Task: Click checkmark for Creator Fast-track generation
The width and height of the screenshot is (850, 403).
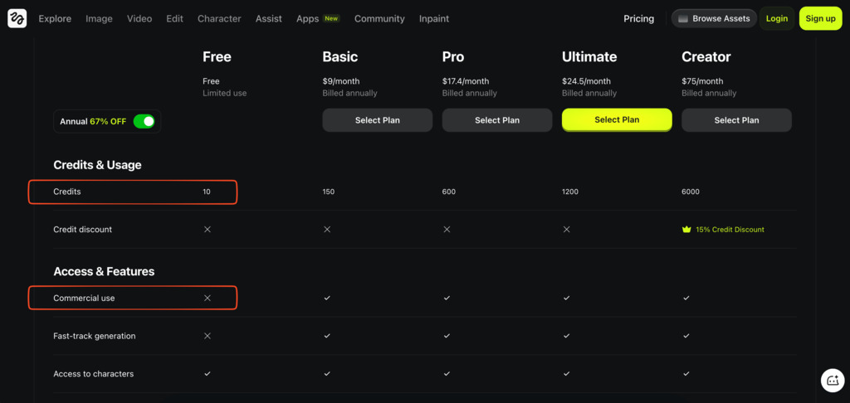Action: pyautogui.click(x=686, y=336)
